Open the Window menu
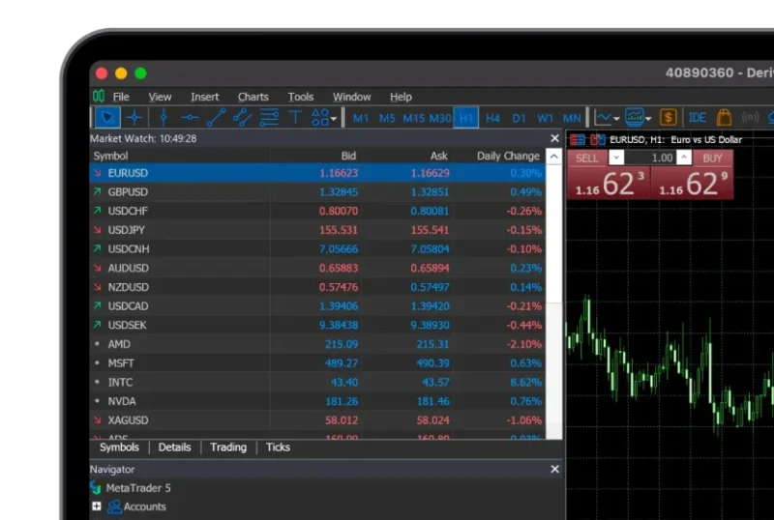774x520 pixels. coord(351,97)
